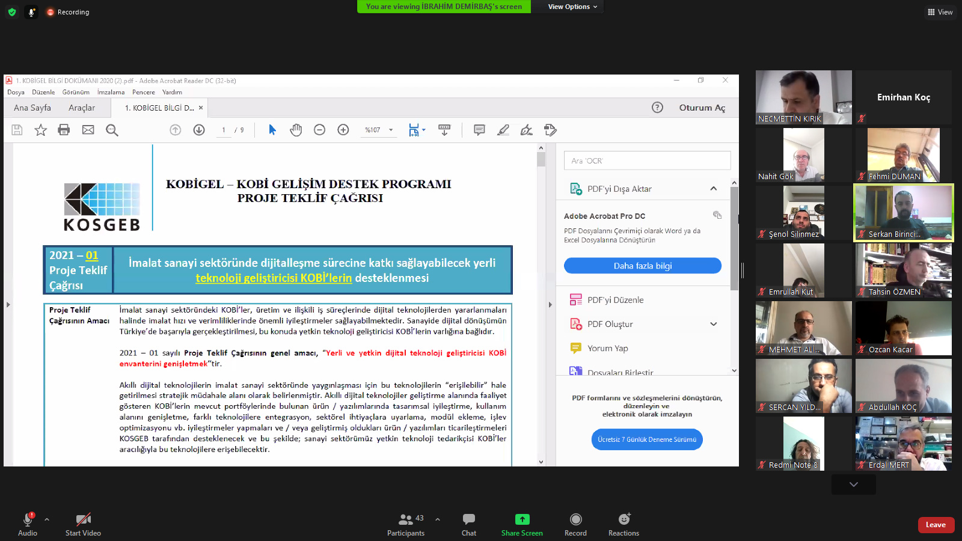The image size is (962, 541).
Task: Click the add comment note icon
Action: click(x=479, y=130)
